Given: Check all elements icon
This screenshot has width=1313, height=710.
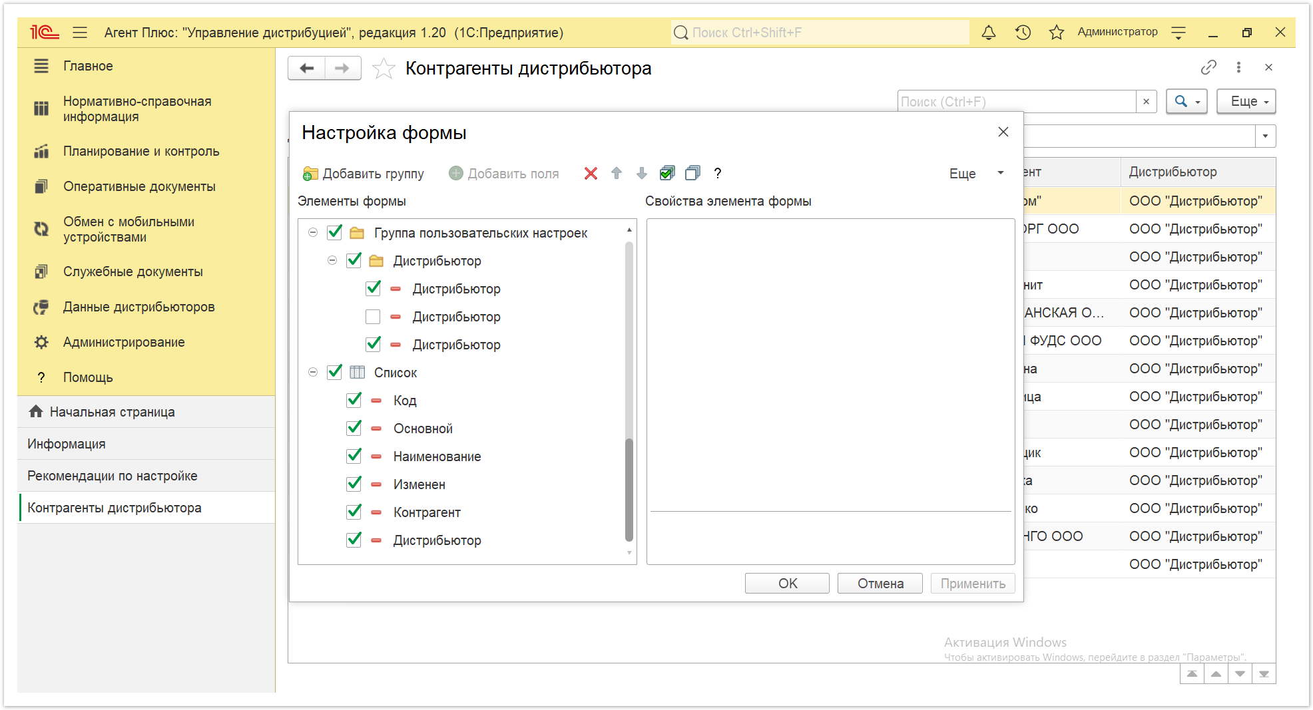Looking at the screenshot, I should pyautogui.click(x=667, y=173).
